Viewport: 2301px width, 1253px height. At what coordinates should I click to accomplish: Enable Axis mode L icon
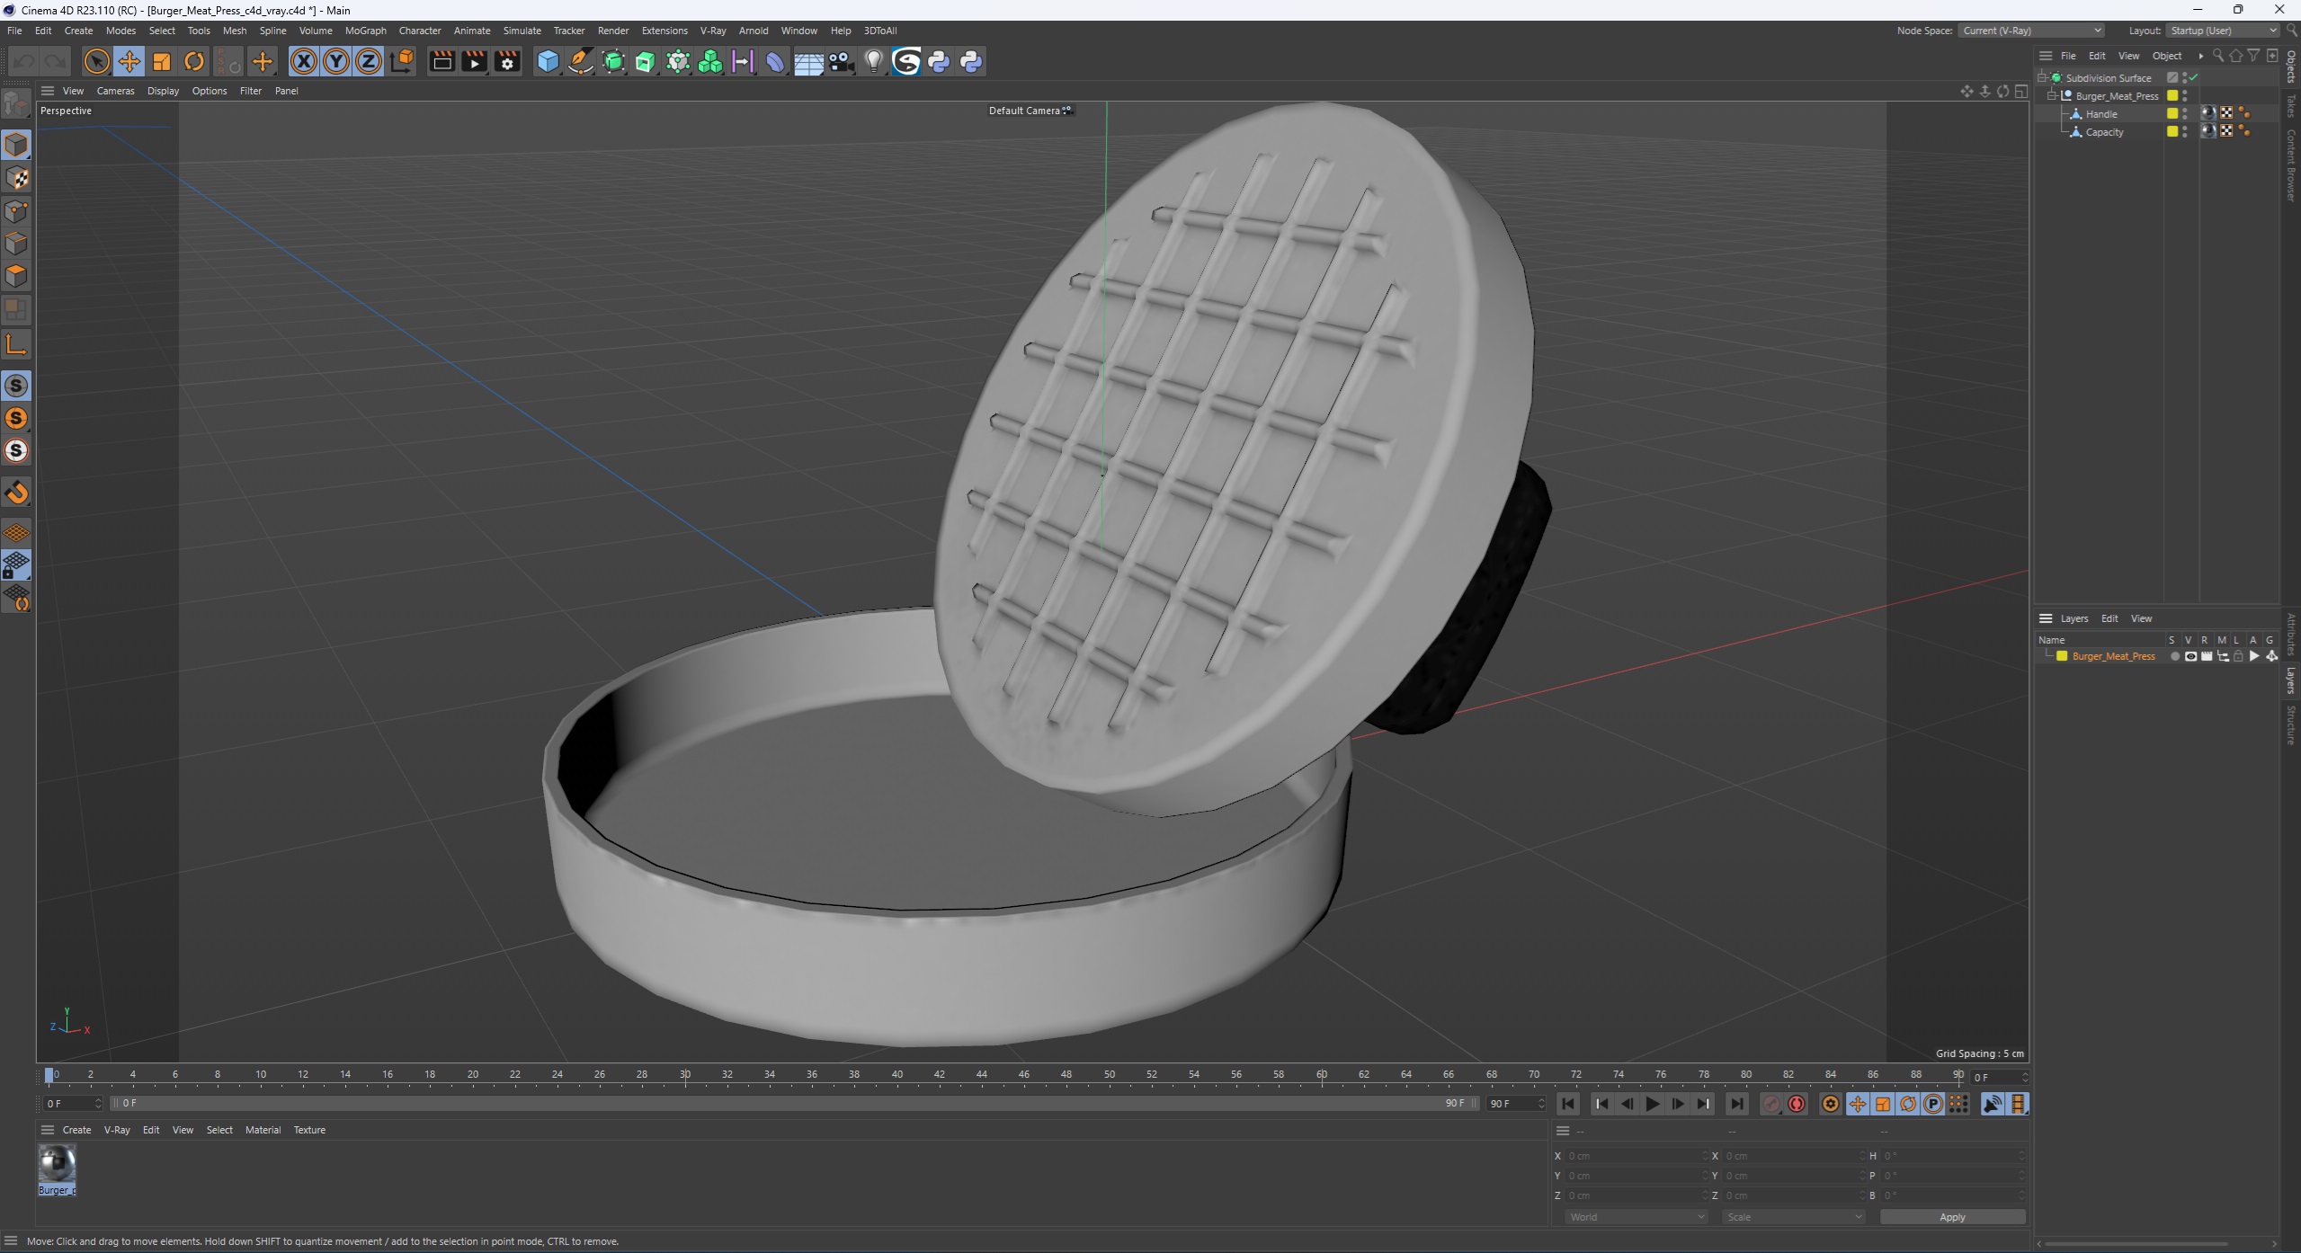coord(16,344)
